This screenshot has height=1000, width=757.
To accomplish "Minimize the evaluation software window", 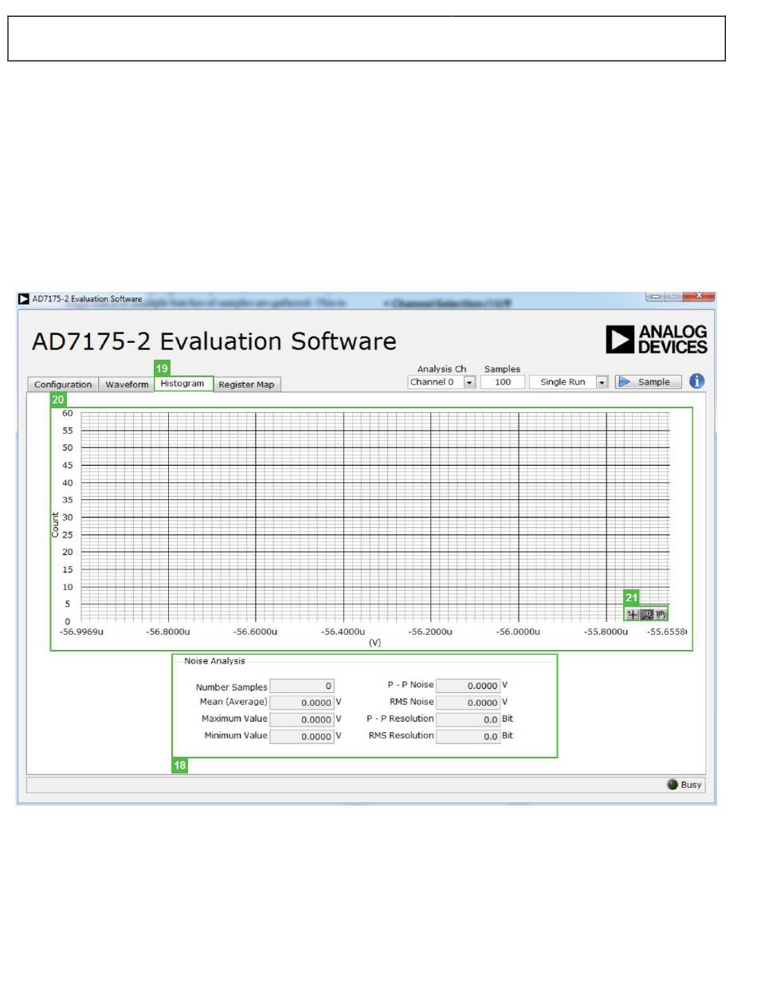I will (x=656, y=297).
